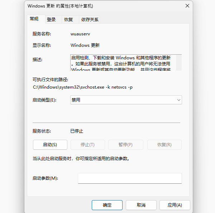Screen dimensions: 215x213
Task: Click the description box scrollbar
Action: tap(179, 63)
